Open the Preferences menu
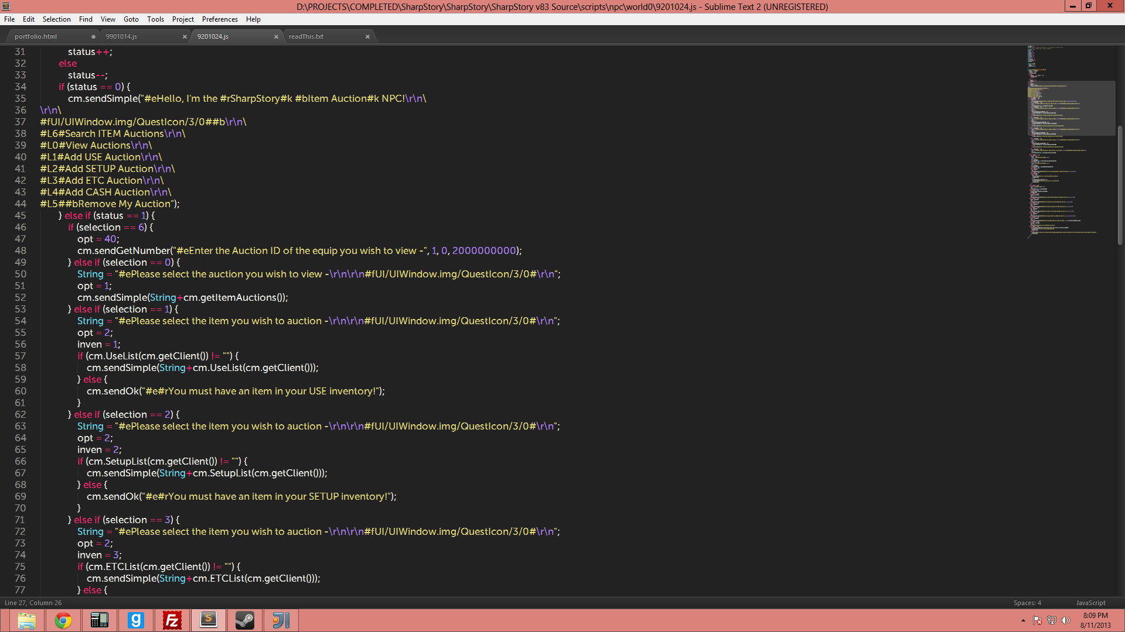Viewport: 1125px width, 632px height. point(220,19)
